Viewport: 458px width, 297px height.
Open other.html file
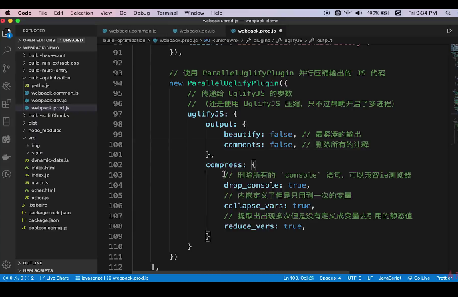[57, 190]
